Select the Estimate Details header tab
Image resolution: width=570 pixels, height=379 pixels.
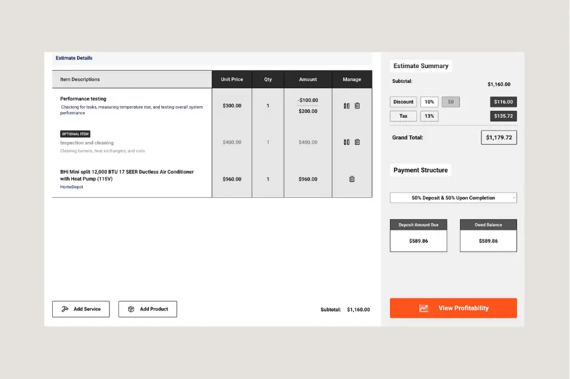73,58
